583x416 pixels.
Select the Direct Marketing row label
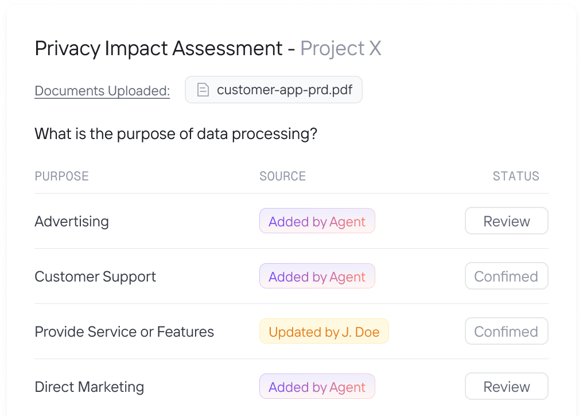point(89,387)
